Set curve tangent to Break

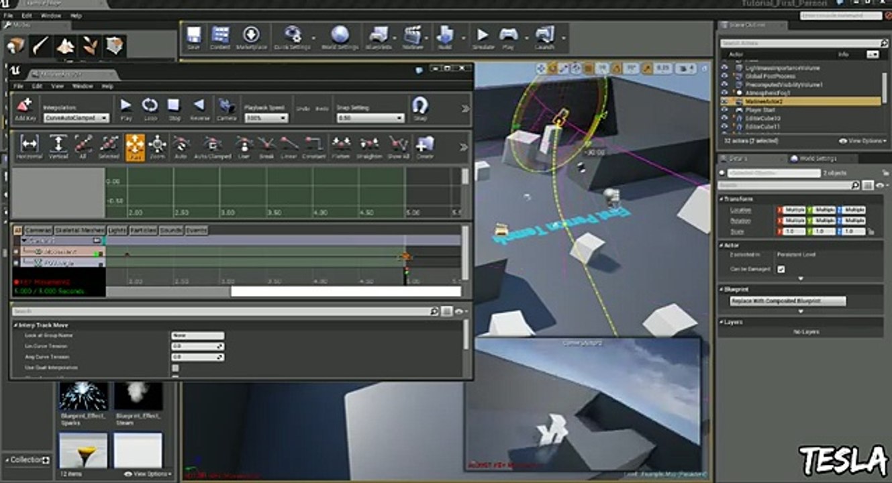click(266, 147)
